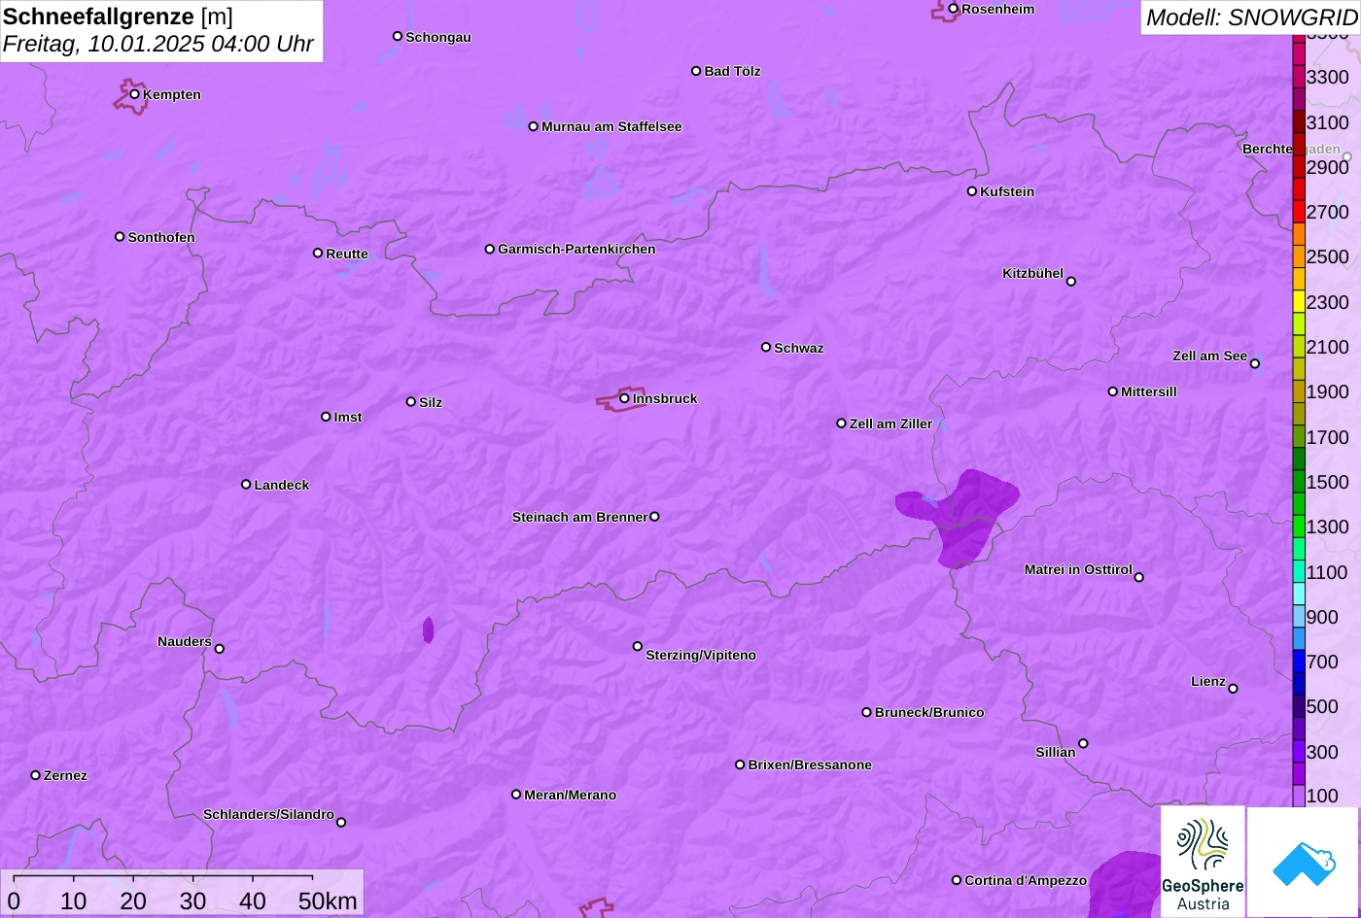Click the green 1500 legend swatch
Viewport: 1361px width, 918px height.
(x=1299, y=482)
